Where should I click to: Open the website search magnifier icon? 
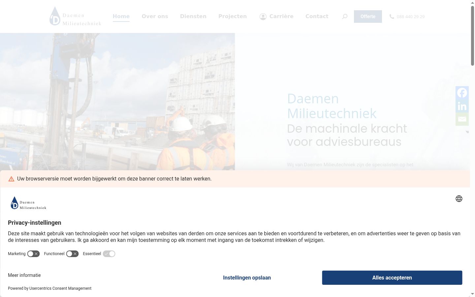pos(345,16)
